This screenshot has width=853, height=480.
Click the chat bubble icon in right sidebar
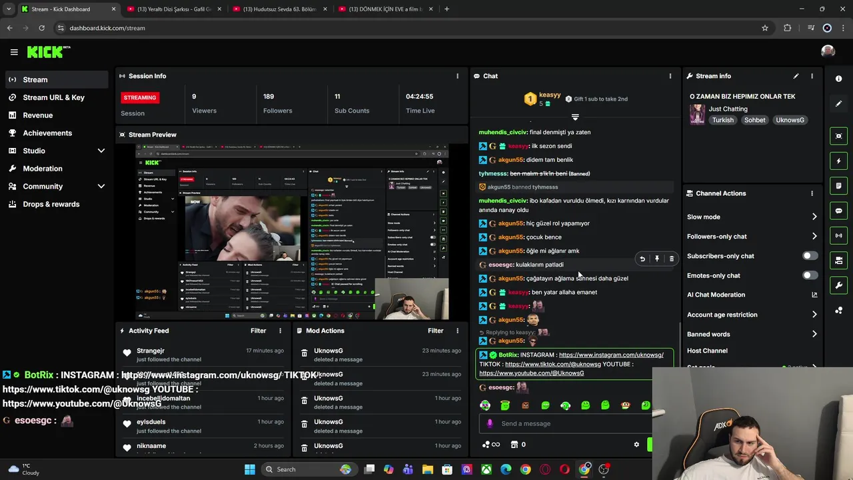(838, 211)
